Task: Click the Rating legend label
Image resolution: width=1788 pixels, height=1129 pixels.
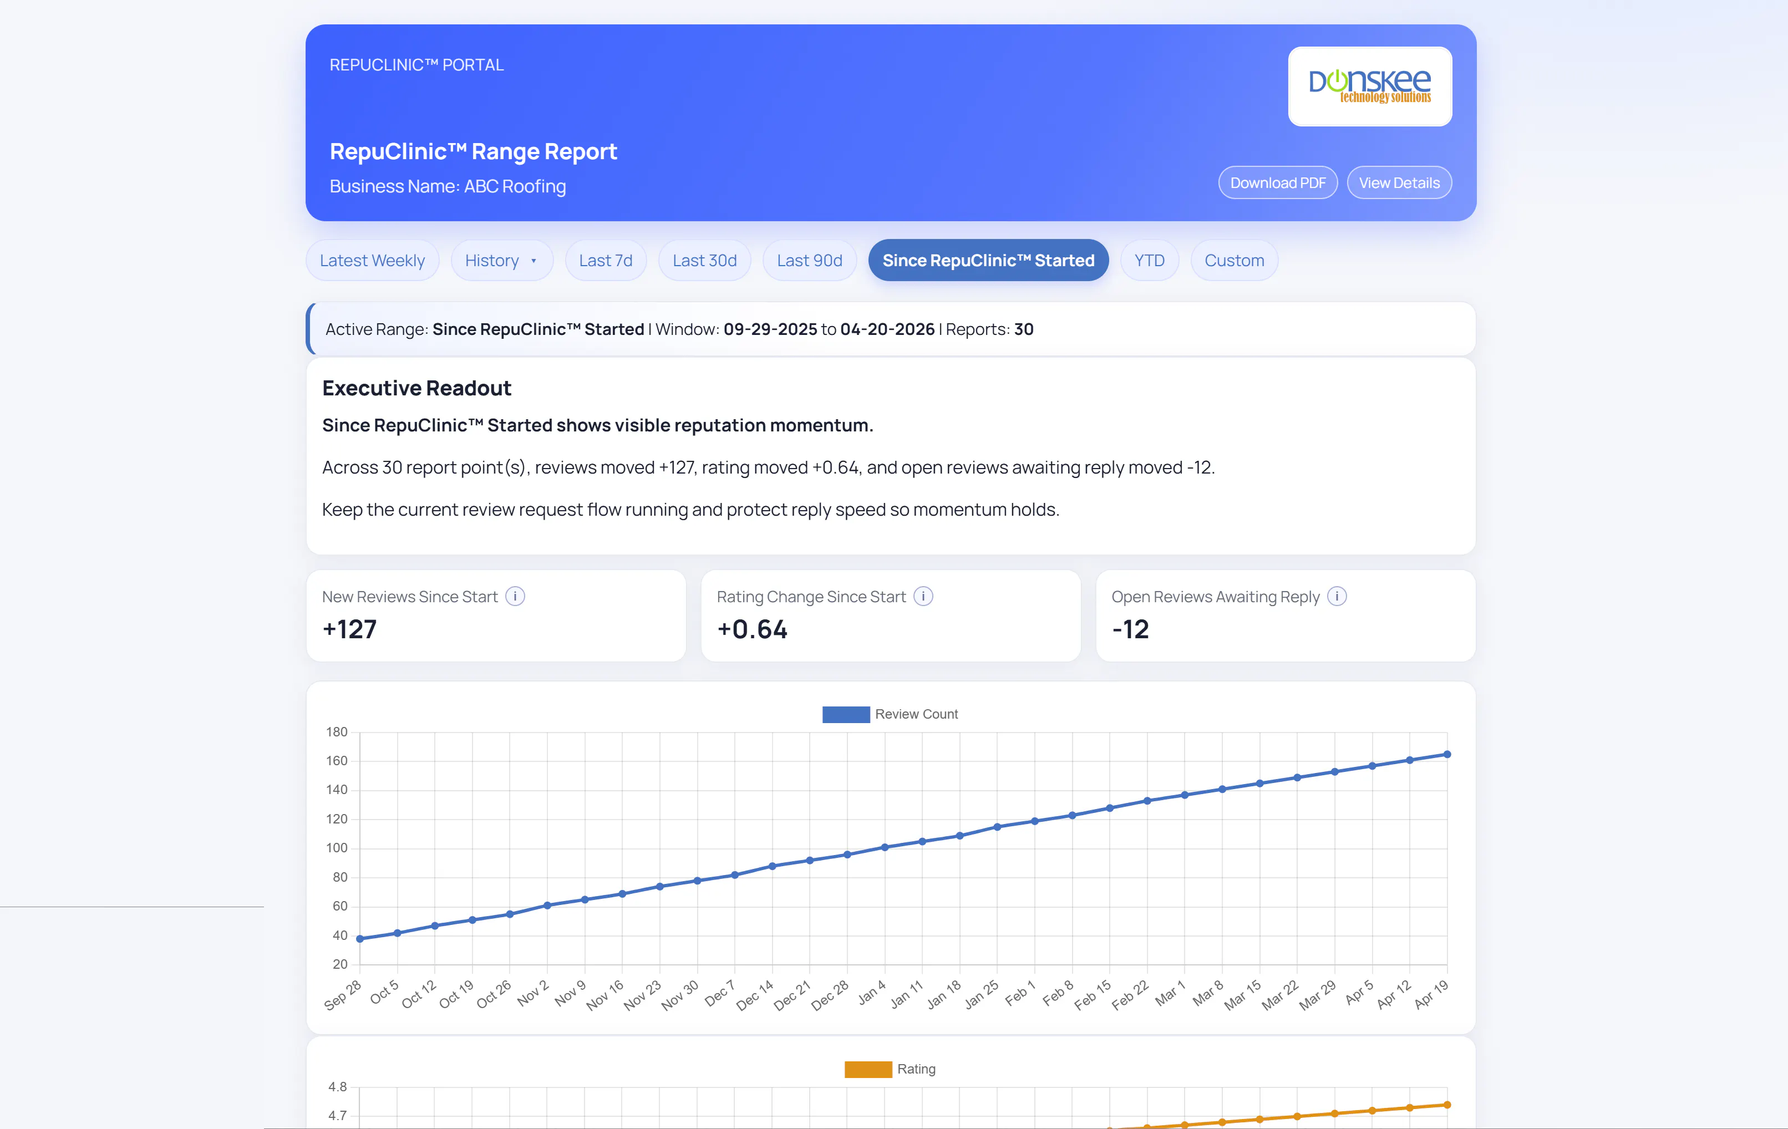Action: click(916, 1069)
